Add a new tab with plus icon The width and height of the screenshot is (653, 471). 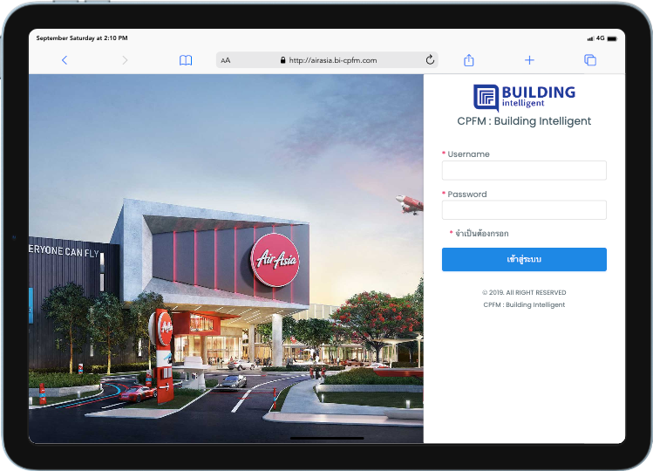(529, 60)
